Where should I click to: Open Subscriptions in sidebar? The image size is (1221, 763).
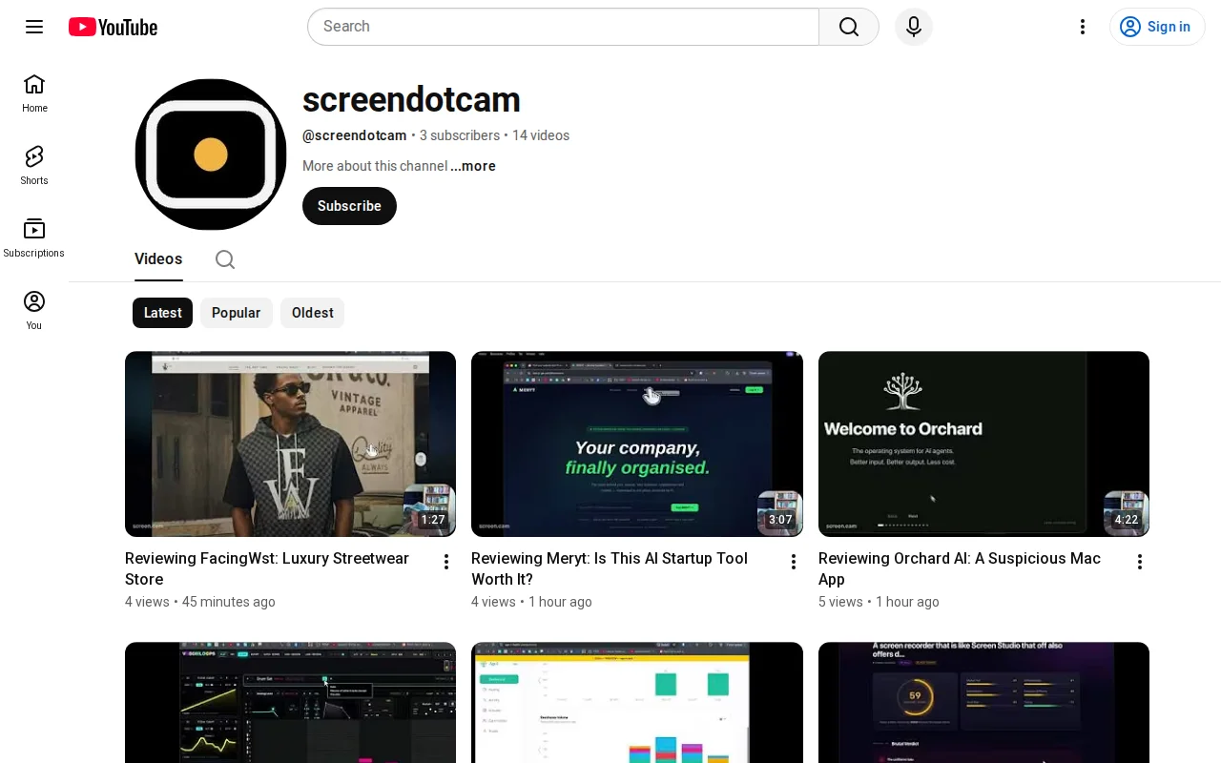[x=34, y=238]
